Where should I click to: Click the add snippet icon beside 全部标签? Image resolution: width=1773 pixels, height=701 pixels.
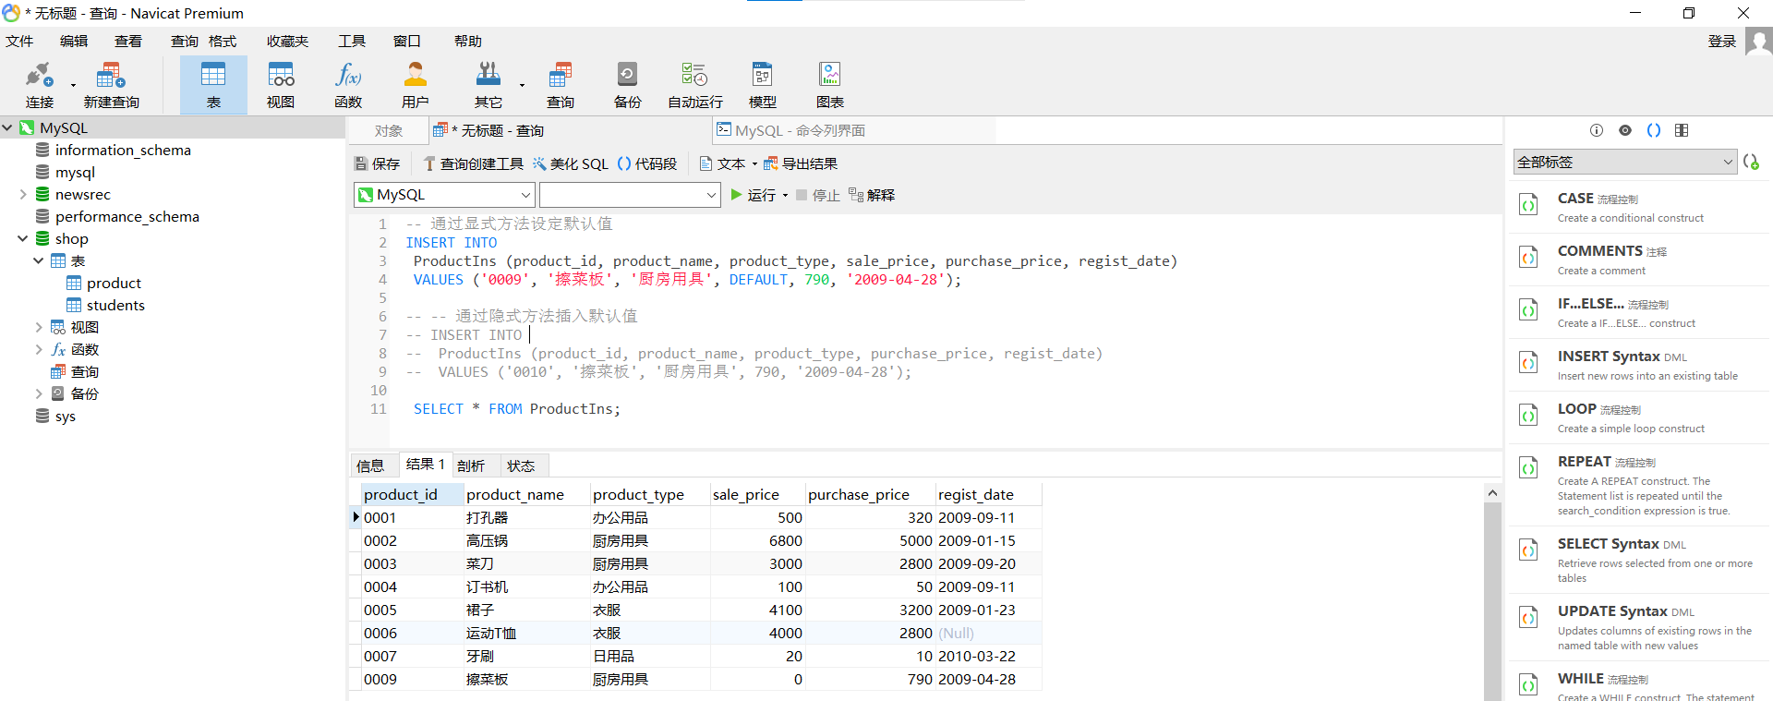click(1751, 162)
